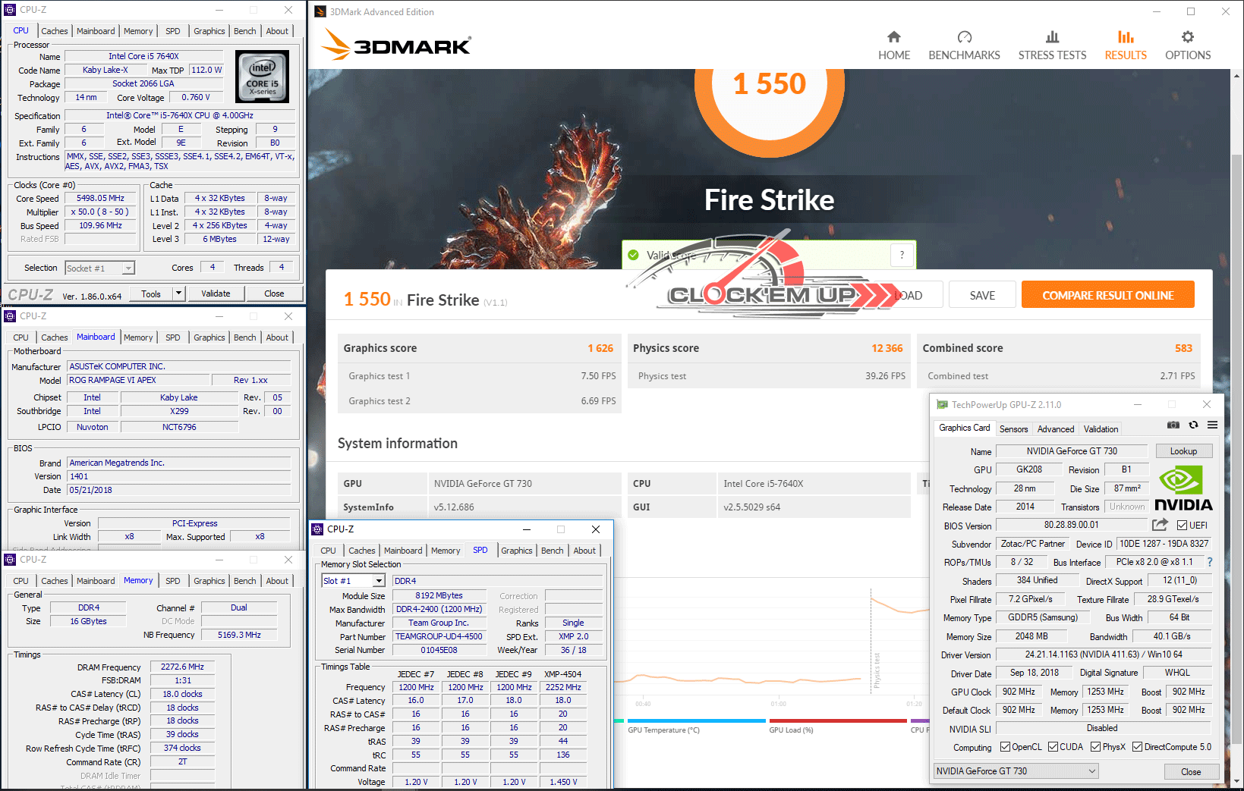The height and width of the screenshot is (791, 1244).
Task: Toggle the PhysX checkbox
Action: pyautogui.click(x=1095, y=747)
